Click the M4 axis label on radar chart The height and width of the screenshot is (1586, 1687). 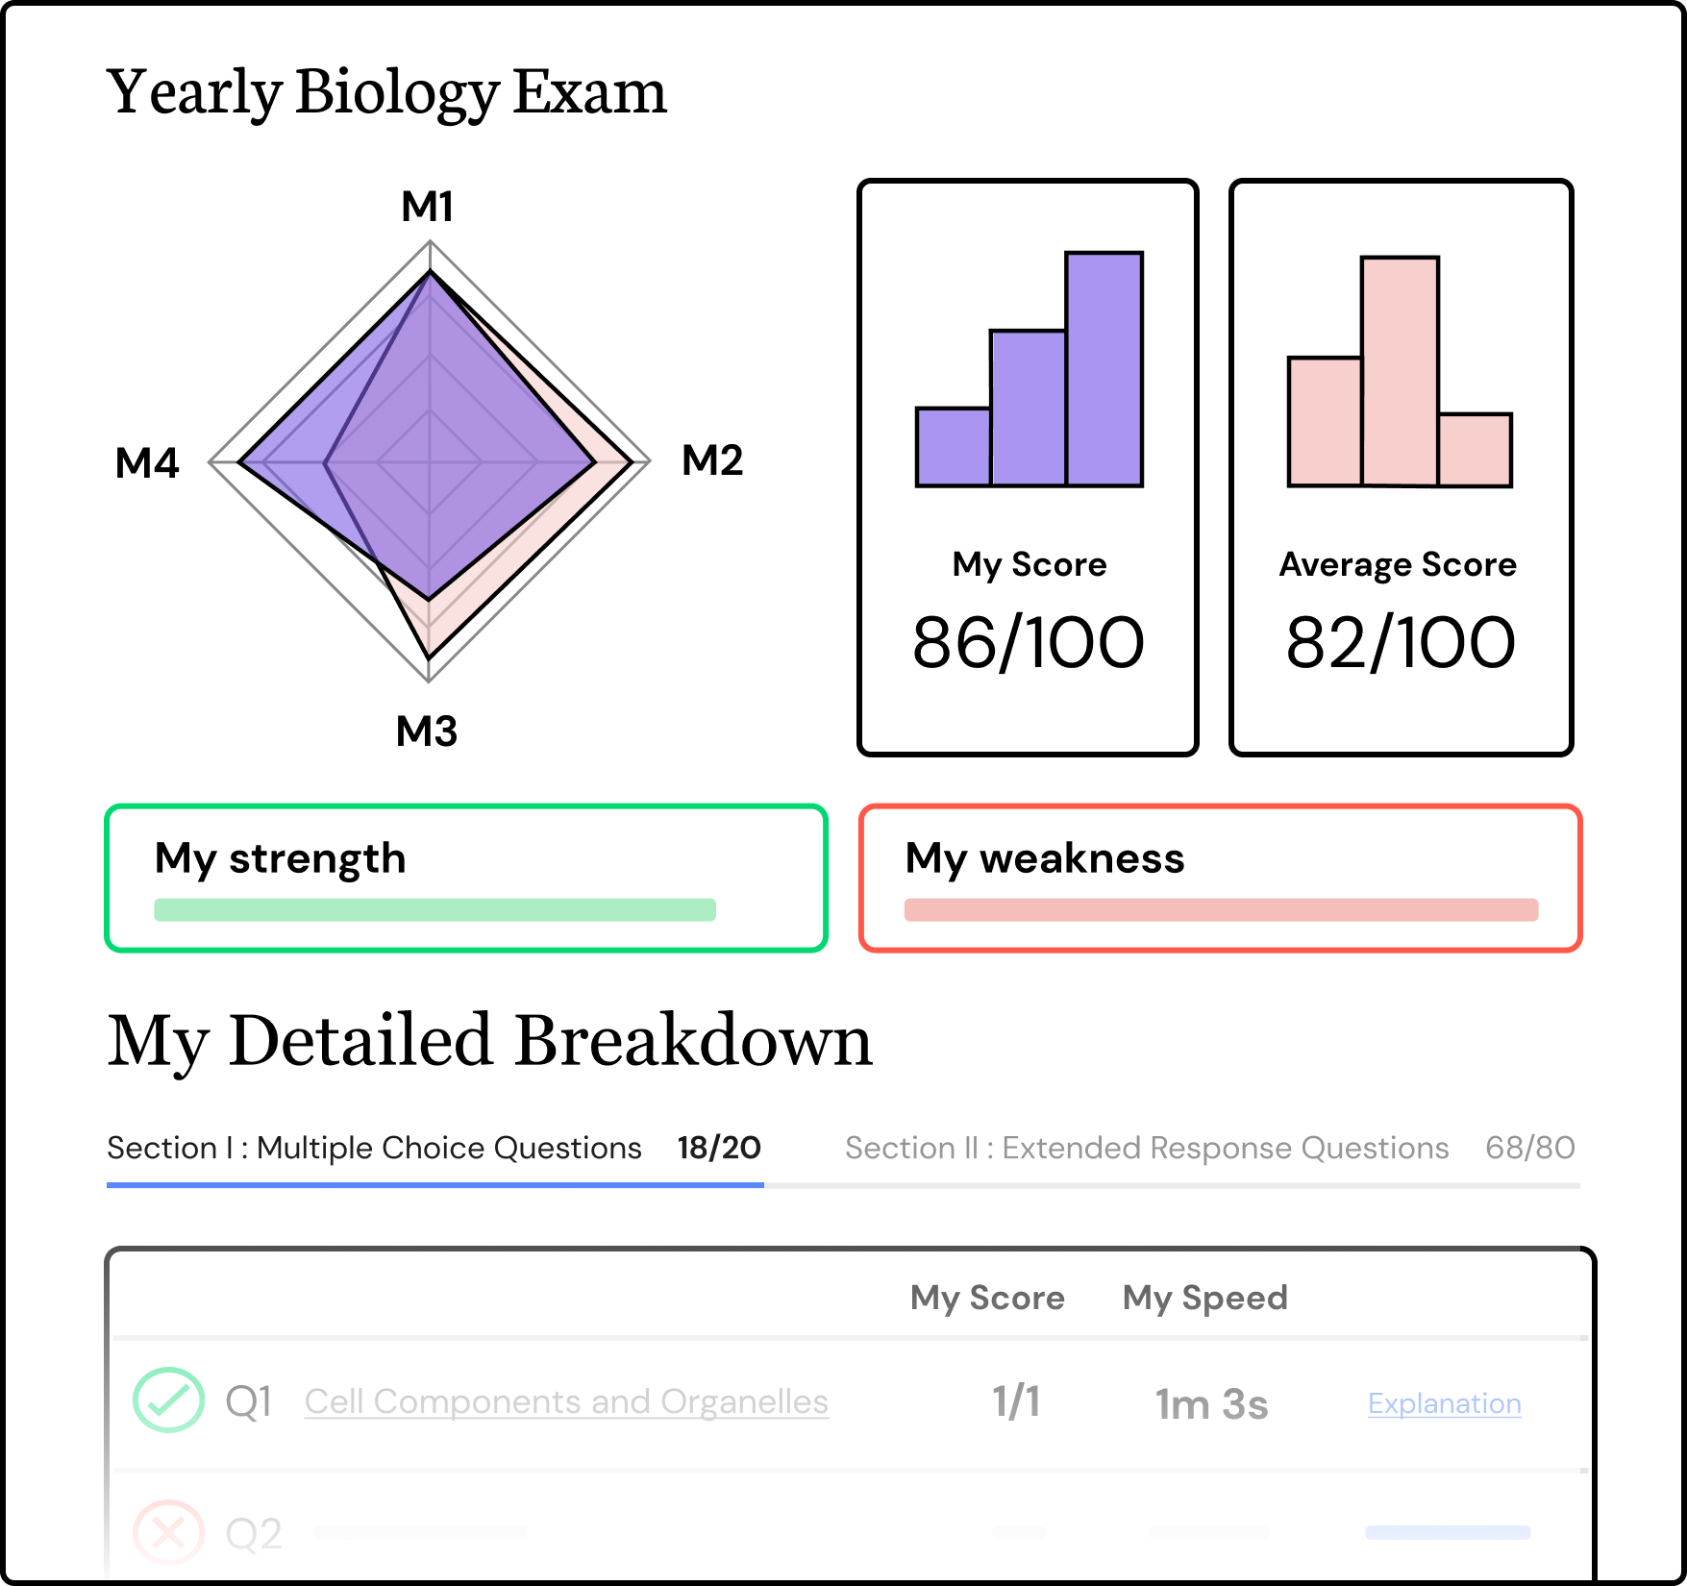pyautogui.click(x=147, y=462)
